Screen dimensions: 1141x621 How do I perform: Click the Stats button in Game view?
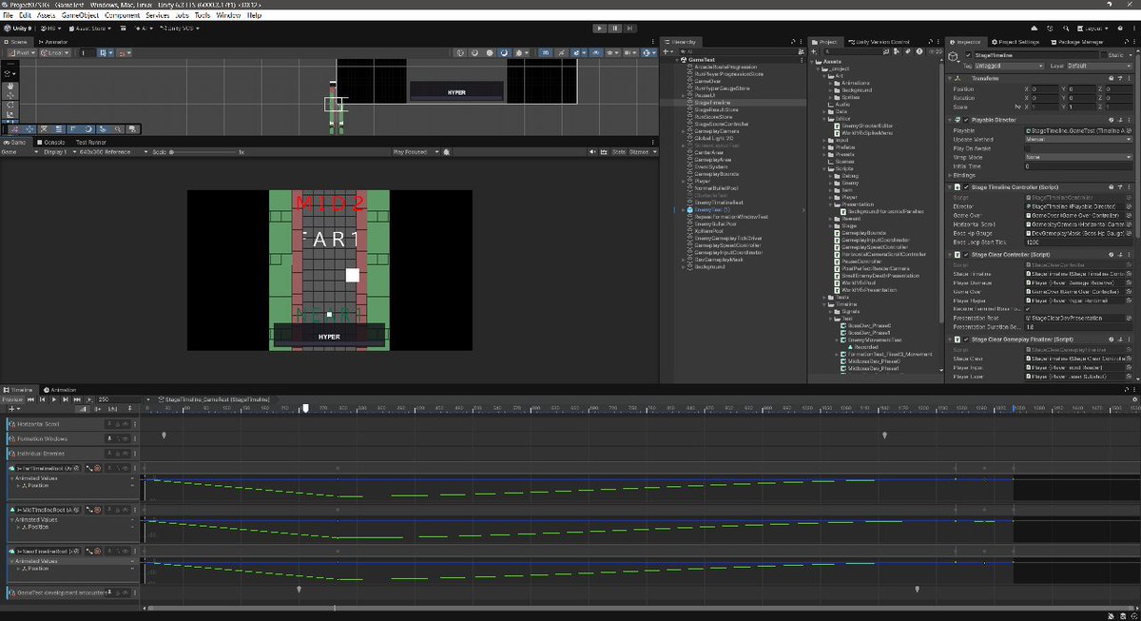coord(618,152)
